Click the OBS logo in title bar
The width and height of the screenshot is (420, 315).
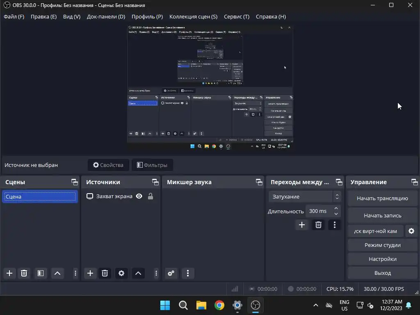[x=7, y=5]
